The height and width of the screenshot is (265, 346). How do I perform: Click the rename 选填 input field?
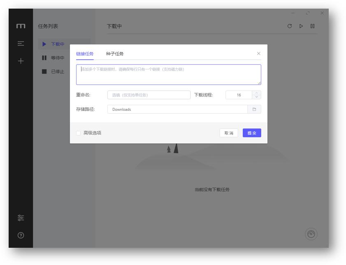(x=148, y=94)
